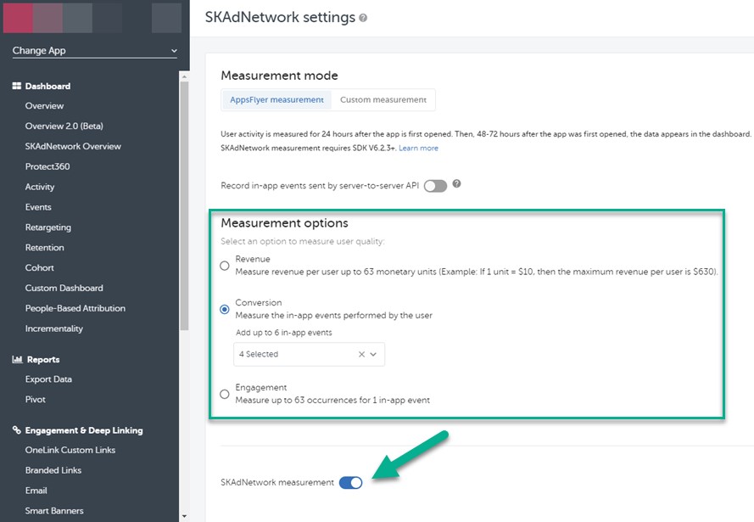Go to Protect360 page
The width and height of the screenshot is (754, 522).
[x=47, y=166]
